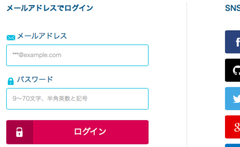Click the SNS login heading text
The width and height of the screenshot is (240, 147).
pyautogui.click(x=233, y=8)
